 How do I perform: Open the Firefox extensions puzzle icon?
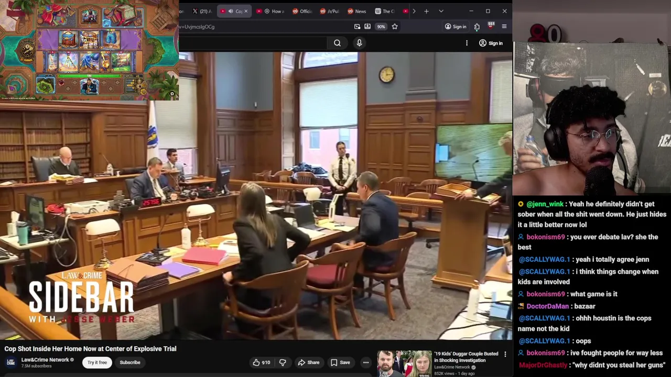coord(477,27)
